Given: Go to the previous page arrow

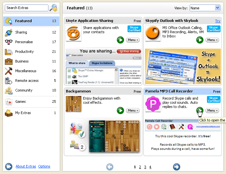Looking at the screenshot, I should coord(110,167).
